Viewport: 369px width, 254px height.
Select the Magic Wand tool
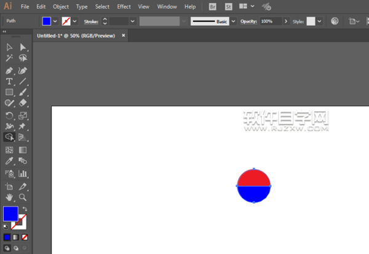click(x=9, y=58)
